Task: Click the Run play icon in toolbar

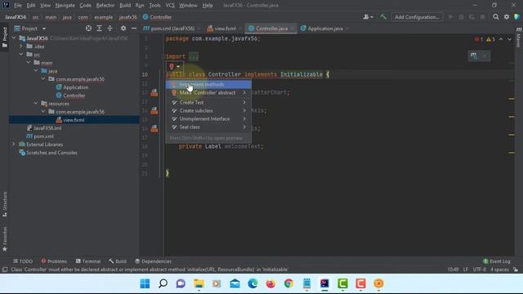Action: coord(450,17)
